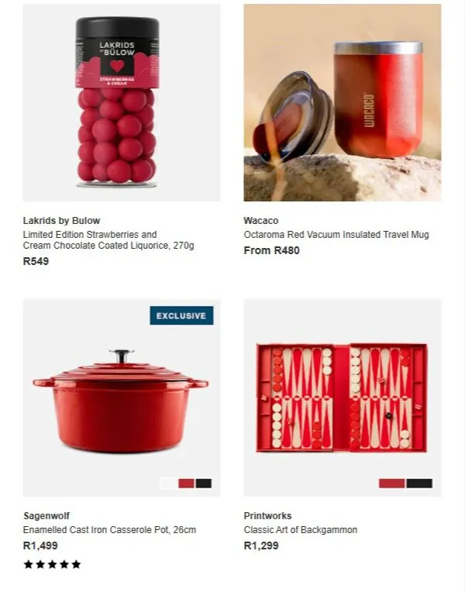
Task: Open the Wacaco brand link
Action: click(x=261, y=221)
